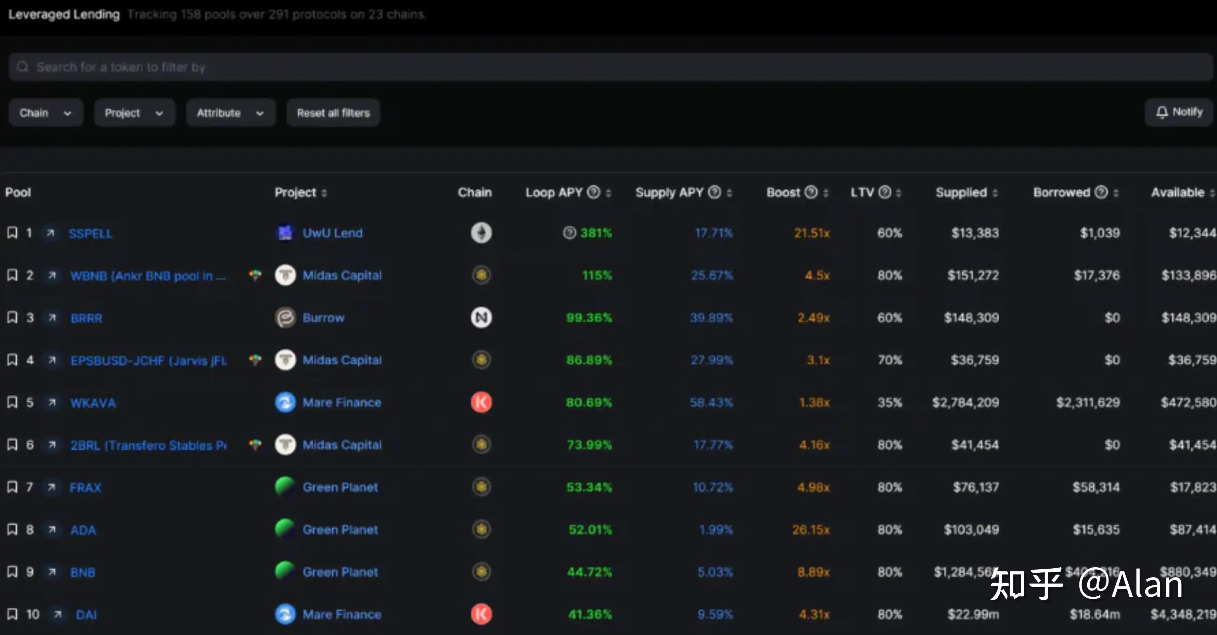The height and width of the screenshot is (635, 1217).
Task: Open external link arrow for BNB
Action: (52, 572)
